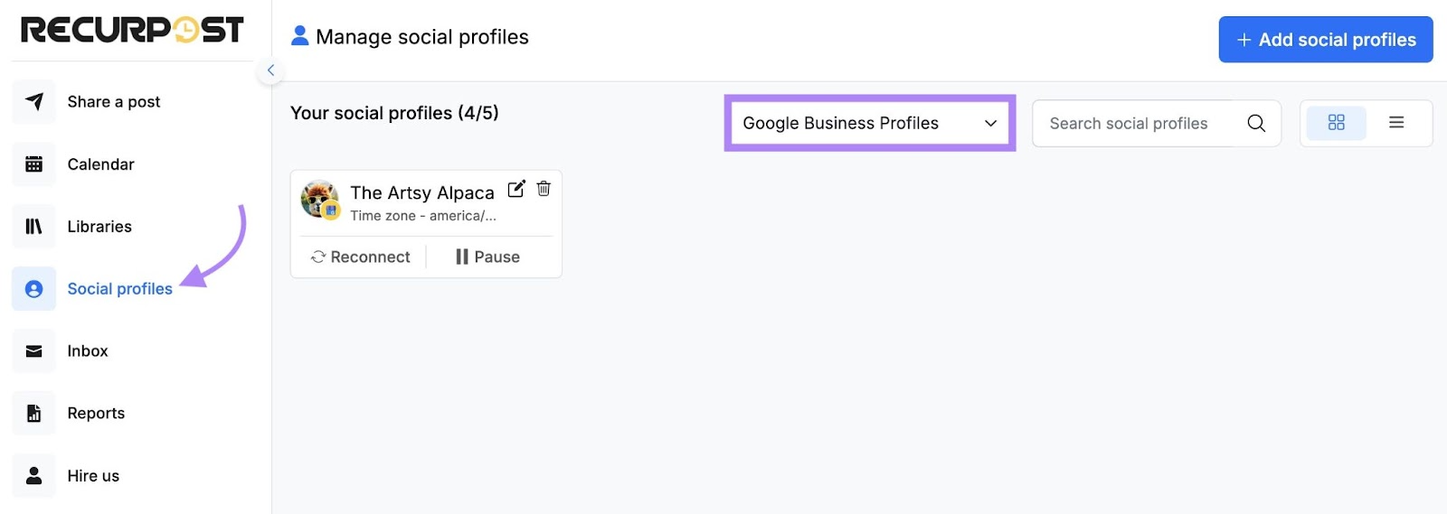
Task: Click Add social profiles button
Action: point(1325,40)
